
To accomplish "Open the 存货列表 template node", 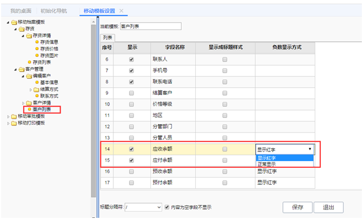I will click(x=42, y=62).
